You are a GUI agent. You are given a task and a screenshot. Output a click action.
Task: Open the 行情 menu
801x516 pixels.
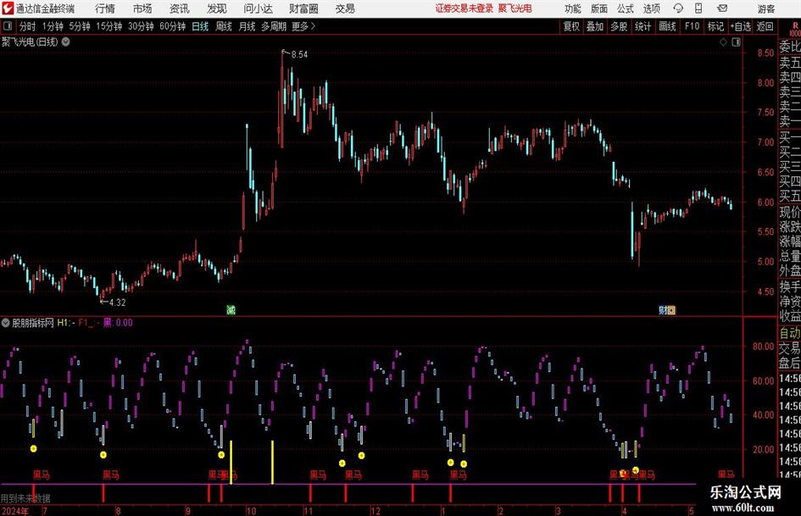click(105, 8)
